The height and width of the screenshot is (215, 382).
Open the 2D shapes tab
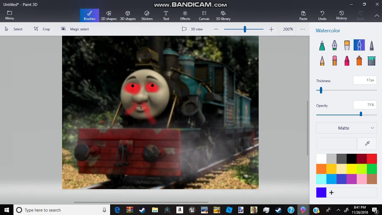(109, 16)
